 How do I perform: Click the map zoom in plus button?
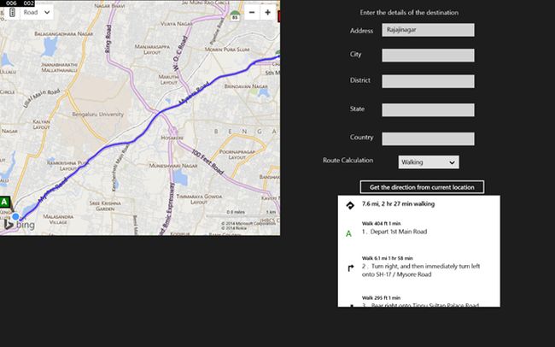[x=267, y=13]
